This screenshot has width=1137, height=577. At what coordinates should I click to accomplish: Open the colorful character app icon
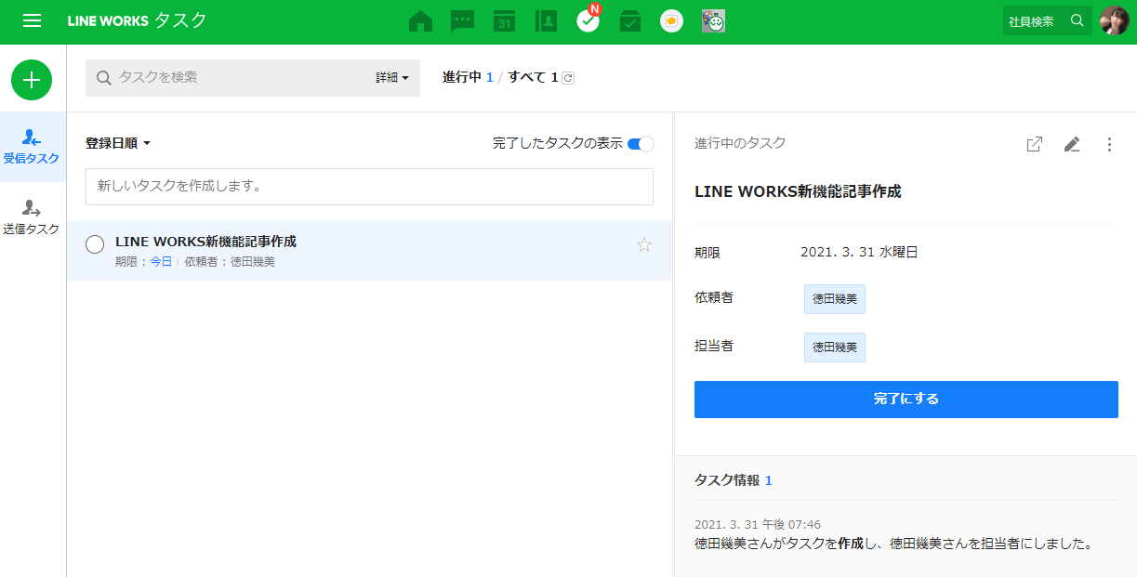714,21
